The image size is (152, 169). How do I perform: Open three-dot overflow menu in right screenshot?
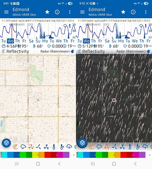tap(146, 12)
